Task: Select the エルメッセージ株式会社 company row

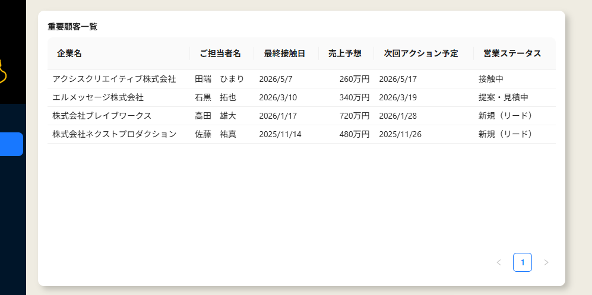Action: click(x=98, y=97)
